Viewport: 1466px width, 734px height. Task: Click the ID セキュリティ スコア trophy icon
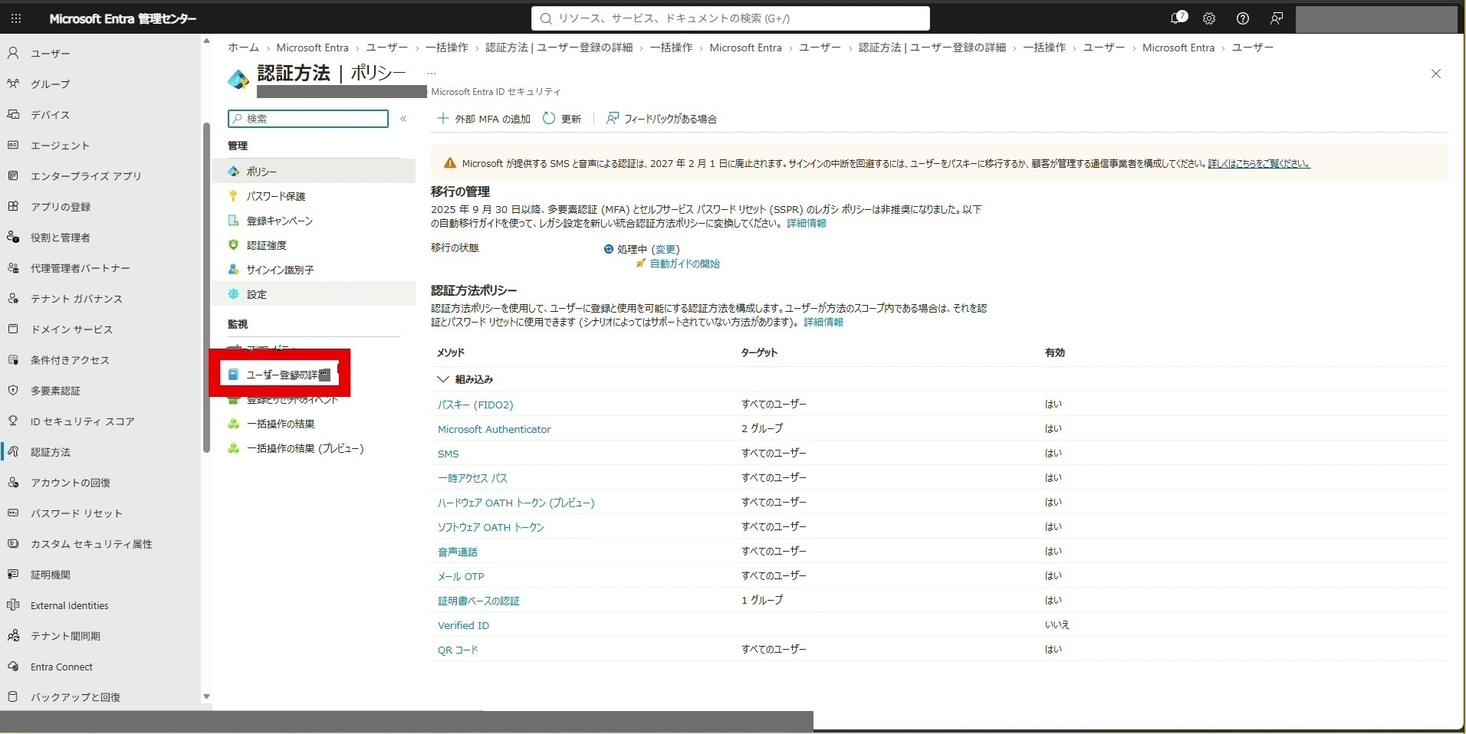(13, 421)
